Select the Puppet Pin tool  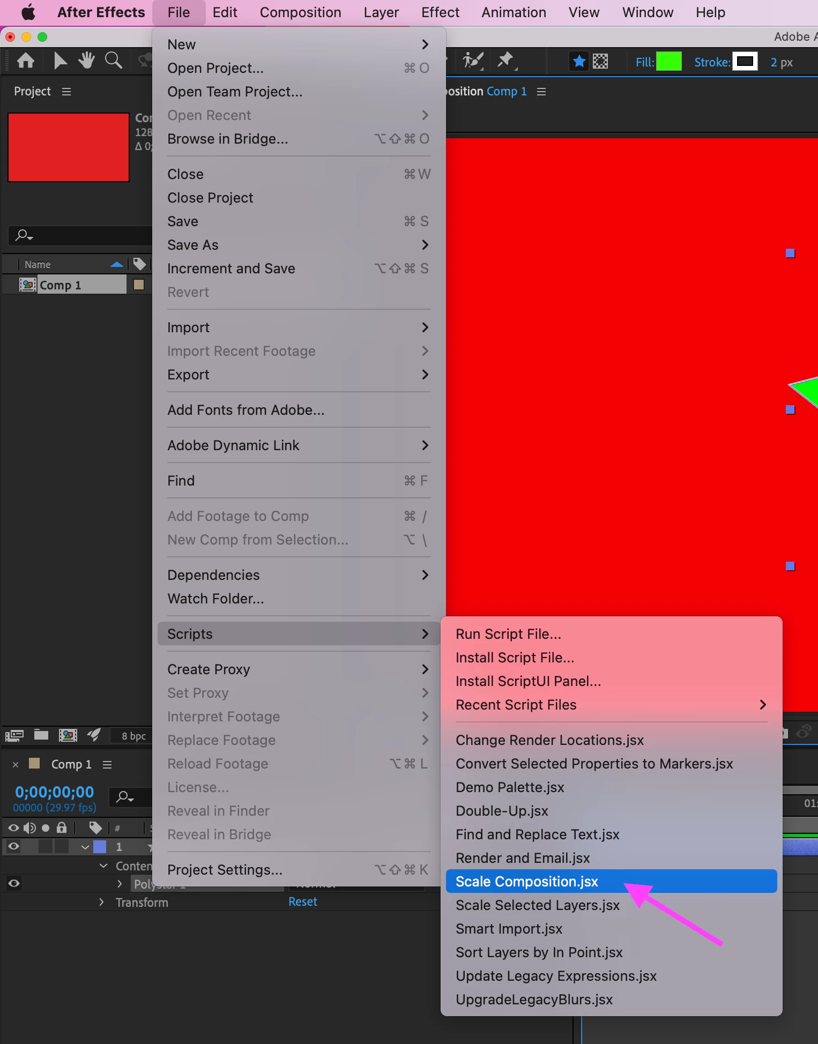point(505,61)
